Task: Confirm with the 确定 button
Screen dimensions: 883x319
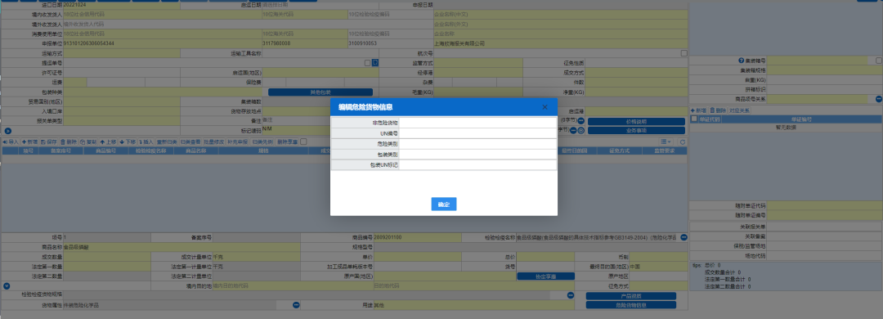Action: pos(444,204)
